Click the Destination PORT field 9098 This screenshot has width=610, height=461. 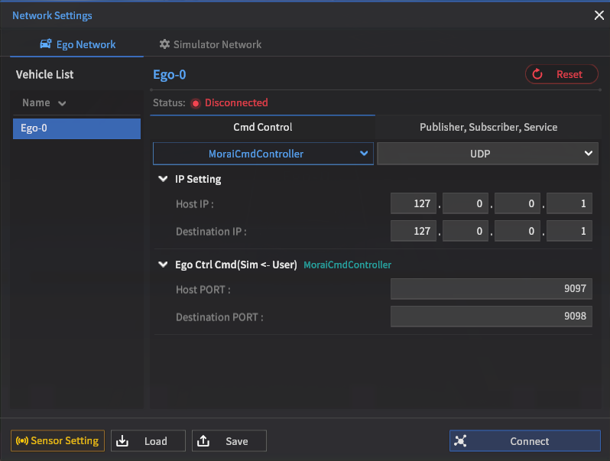click(x=492, y=316)
